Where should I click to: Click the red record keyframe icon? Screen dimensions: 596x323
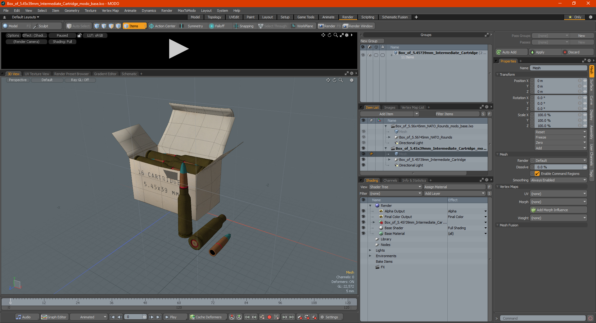(269, 317)
